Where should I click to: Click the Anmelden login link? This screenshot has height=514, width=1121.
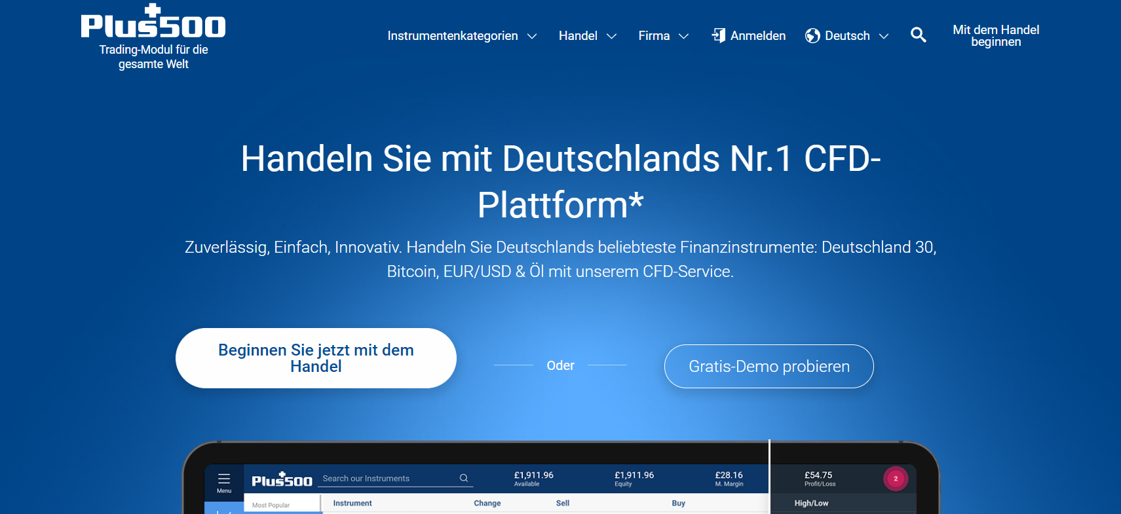tap(758, 36)
